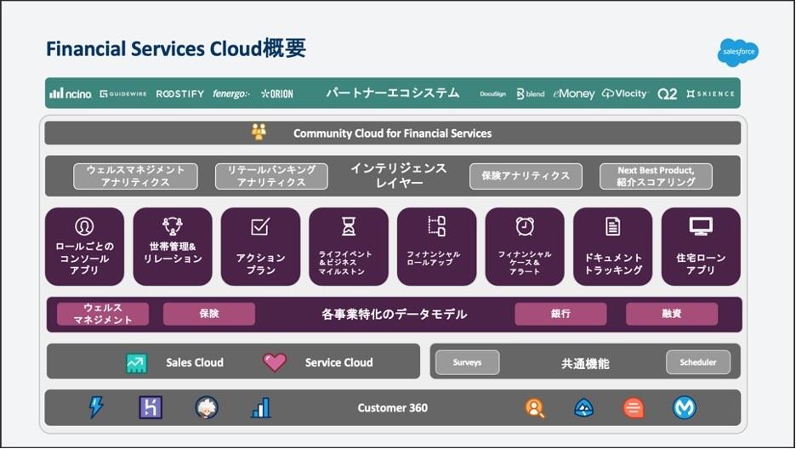Screen dimensions: 796x449
Task: Click the パートナーエコシステム heading text
Action: point(393,94)
